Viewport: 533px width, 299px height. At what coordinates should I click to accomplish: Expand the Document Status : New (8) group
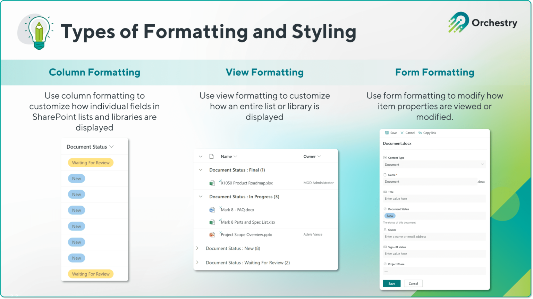(x=197, y=248)
